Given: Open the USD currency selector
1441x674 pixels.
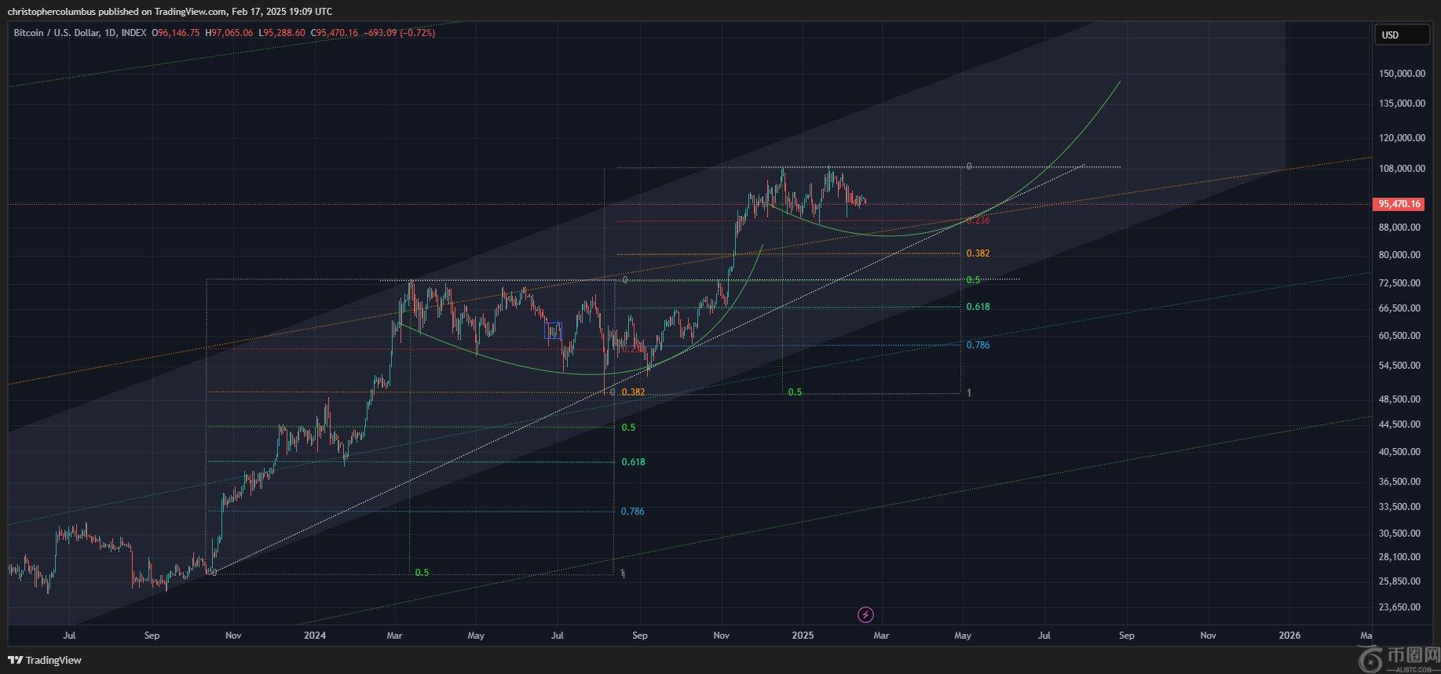Looking at the screenshot, I should point(1401,35).
